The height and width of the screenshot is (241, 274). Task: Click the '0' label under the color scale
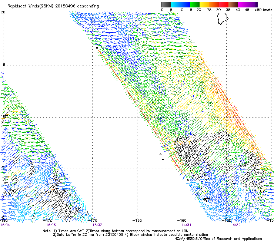pos(162,10)
